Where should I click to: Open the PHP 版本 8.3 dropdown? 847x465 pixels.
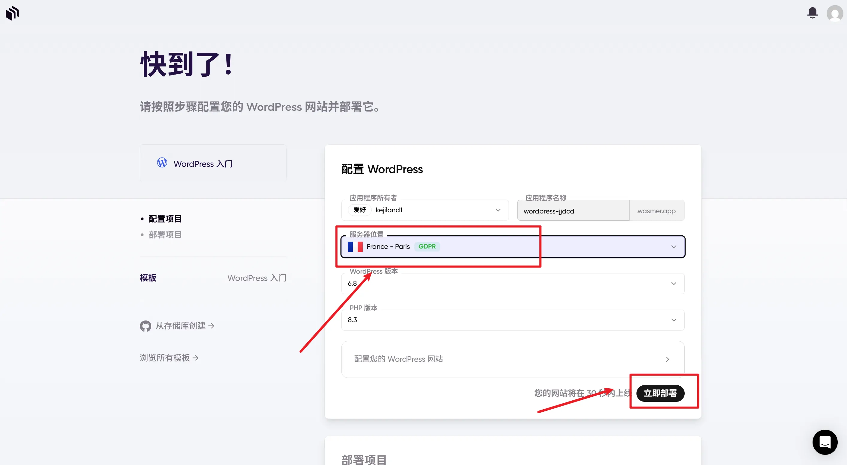513,320
